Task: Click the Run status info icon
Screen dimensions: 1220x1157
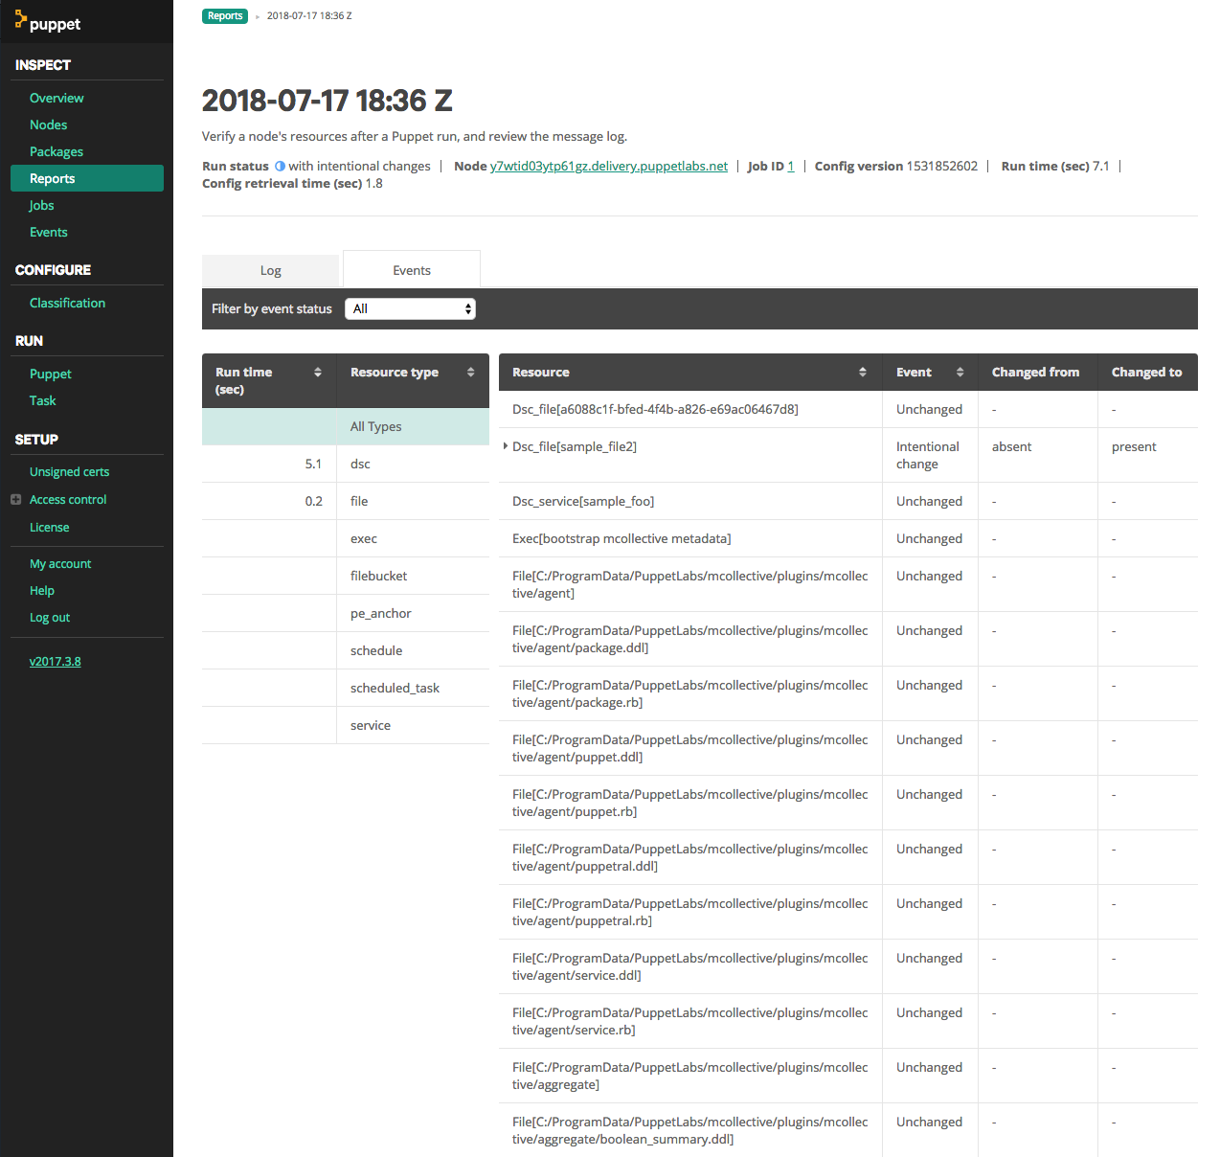Action: [278, 166]
